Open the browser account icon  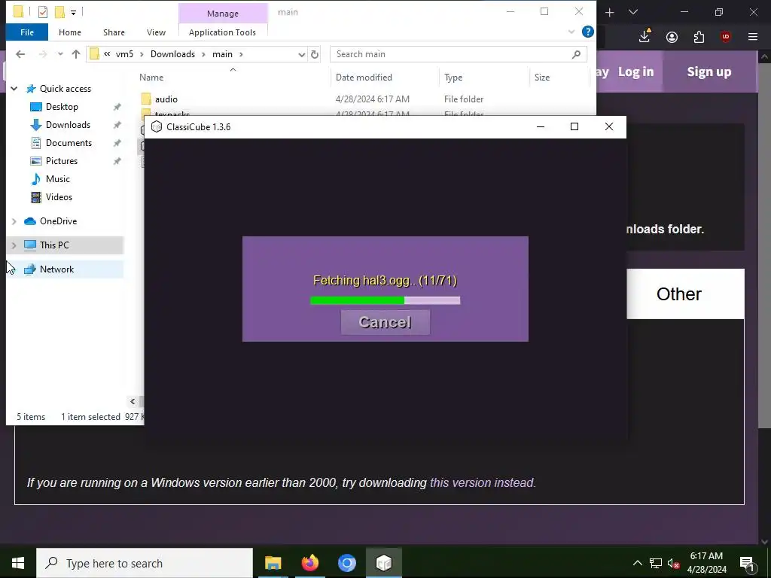coord(672,37)
